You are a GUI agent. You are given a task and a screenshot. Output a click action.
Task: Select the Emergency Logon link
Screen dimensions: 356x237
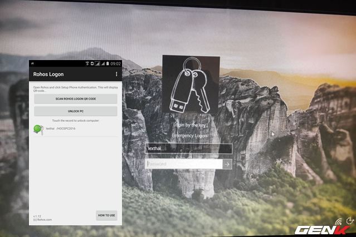pos(189,136)
